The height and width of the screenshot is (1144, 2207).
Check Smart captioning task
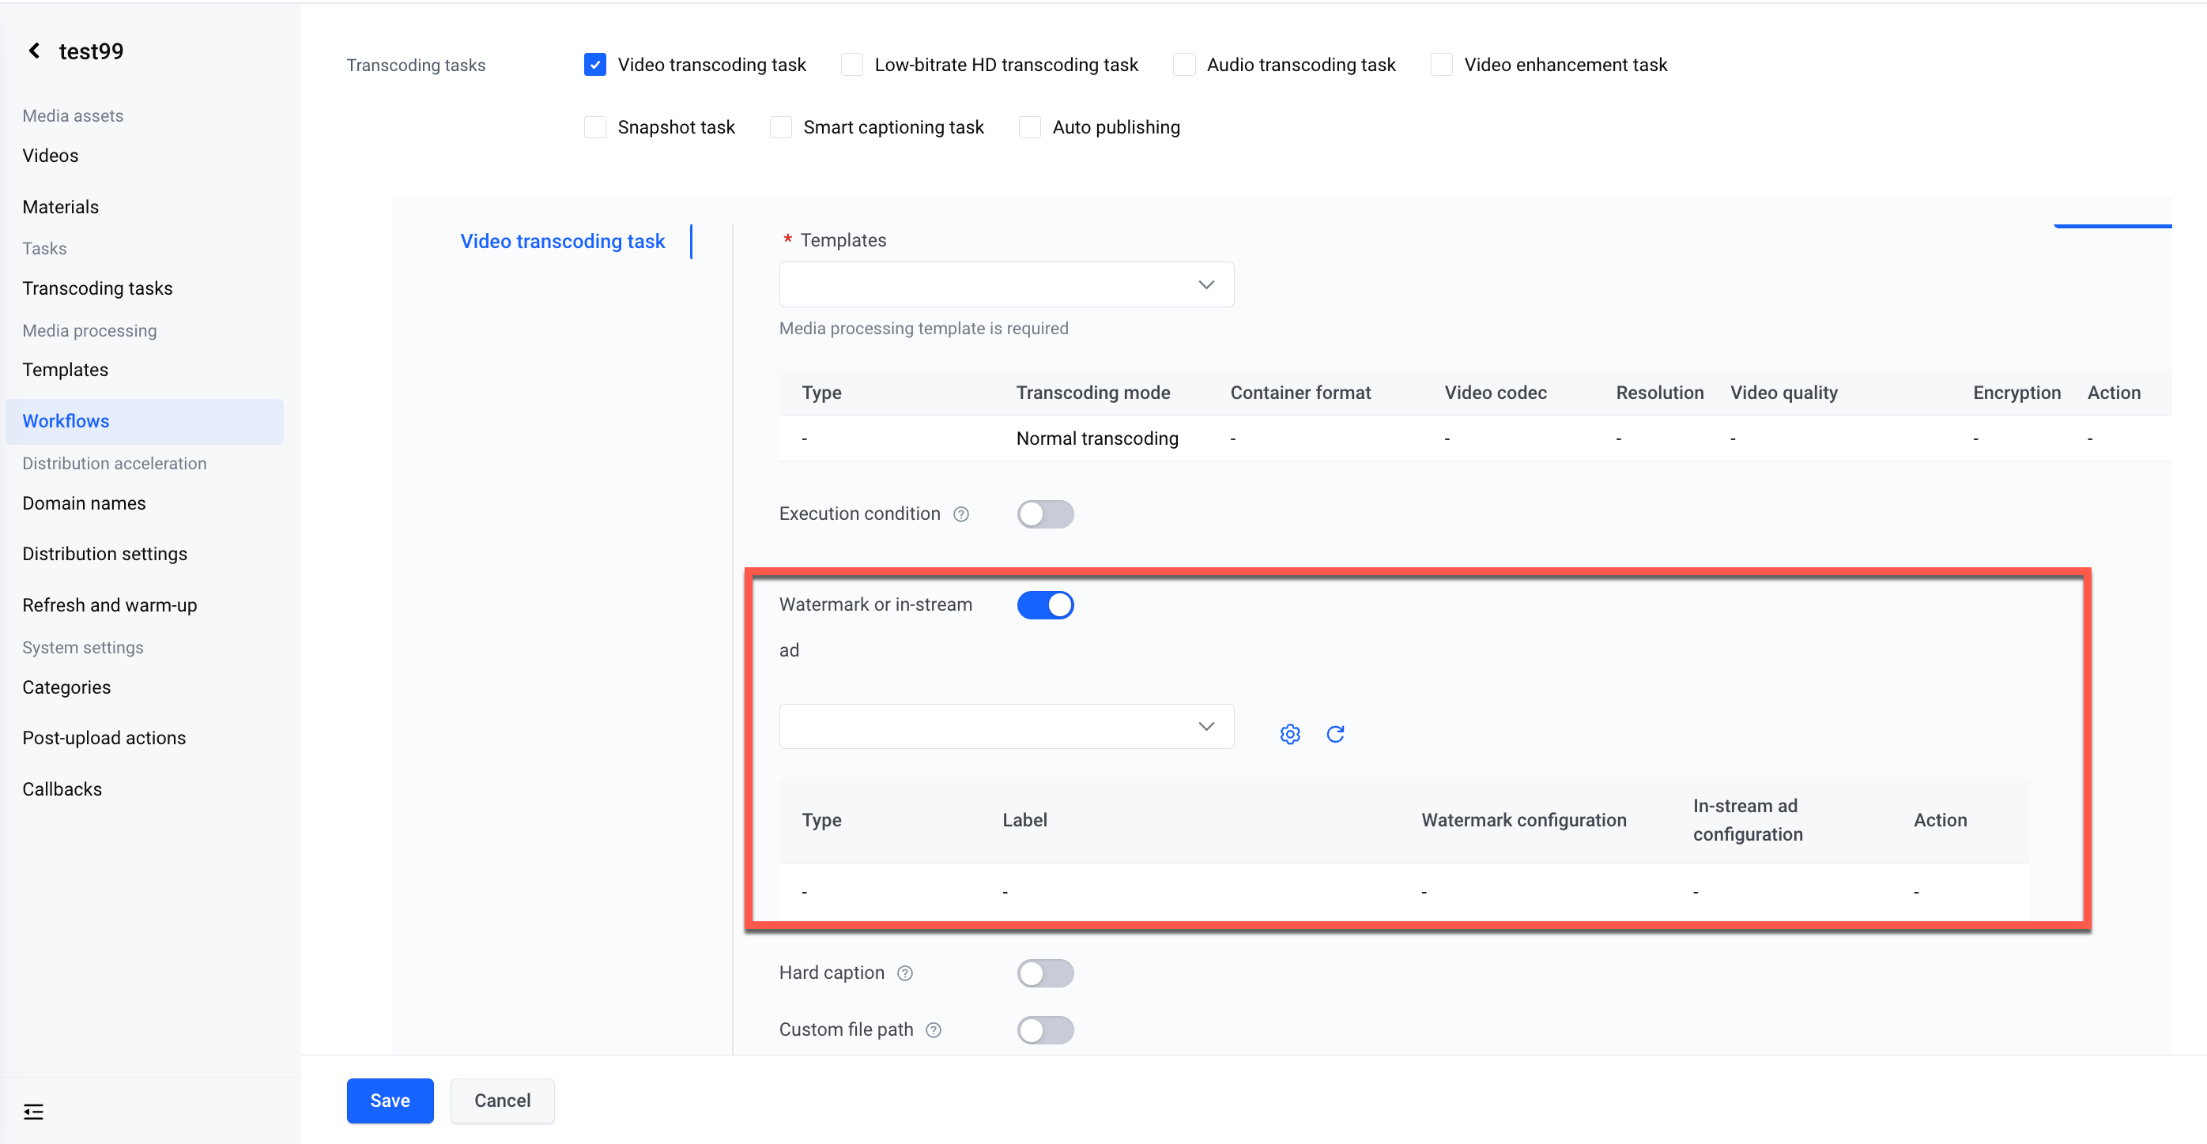click(780, 127)
